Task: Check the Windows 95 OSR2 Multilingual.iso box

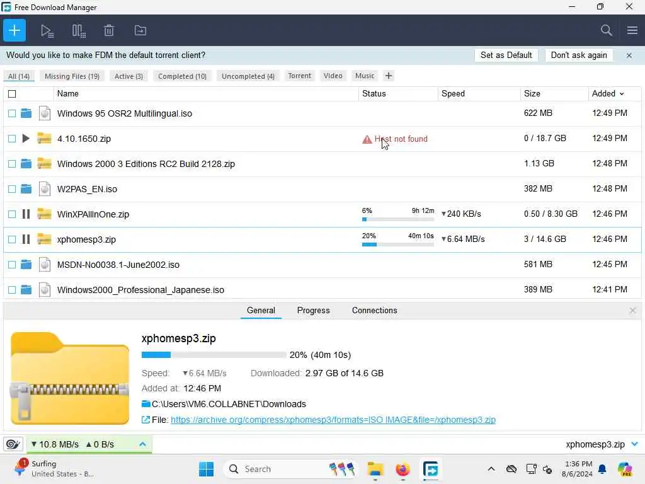Action: point(12,113)
